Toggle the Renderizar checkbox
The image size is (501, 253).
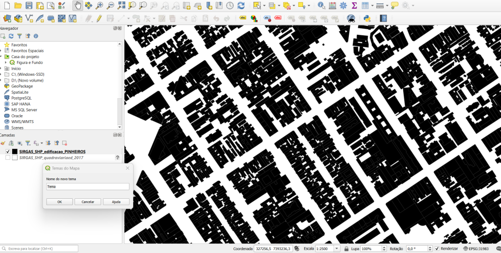coord(437,249)
